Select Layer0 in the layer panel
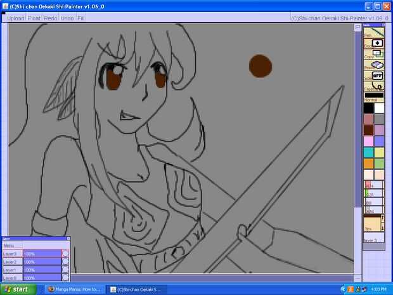Image resolution: width=393 pixels, height=295 pixels. [13, 278]
